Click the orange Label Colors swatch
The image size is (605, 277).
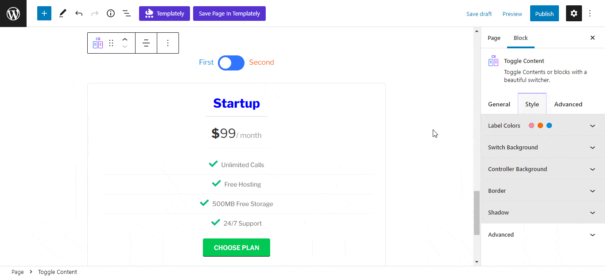click(x=540, y=125)
